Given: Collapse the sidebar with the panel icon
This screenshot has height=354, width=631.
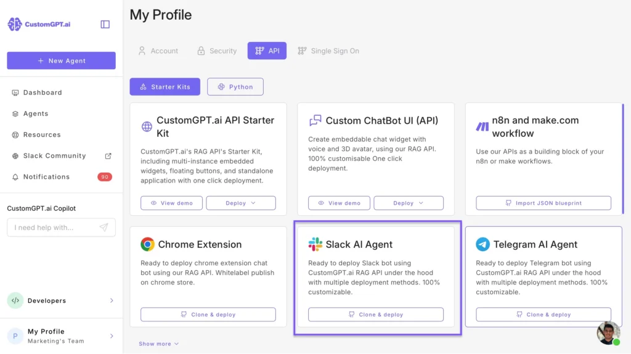Looking at the screenshot, I should tap(105, 25).
